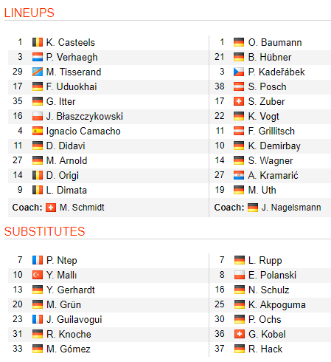The image size is (331, 362).
Task: Click the Polish flag beside J. Błaszczykowski
Action: 38,116
